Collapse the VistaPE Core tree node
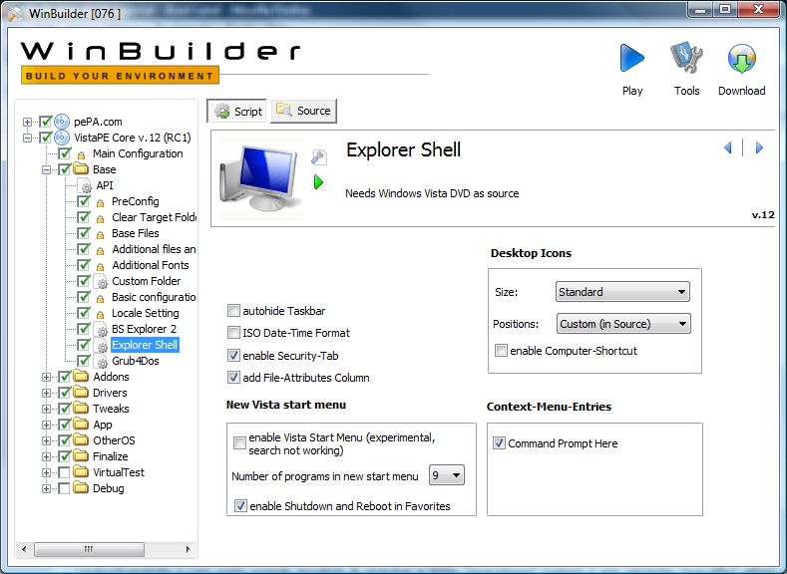Screen dimensions: 787x574 [x=27, y=138]
